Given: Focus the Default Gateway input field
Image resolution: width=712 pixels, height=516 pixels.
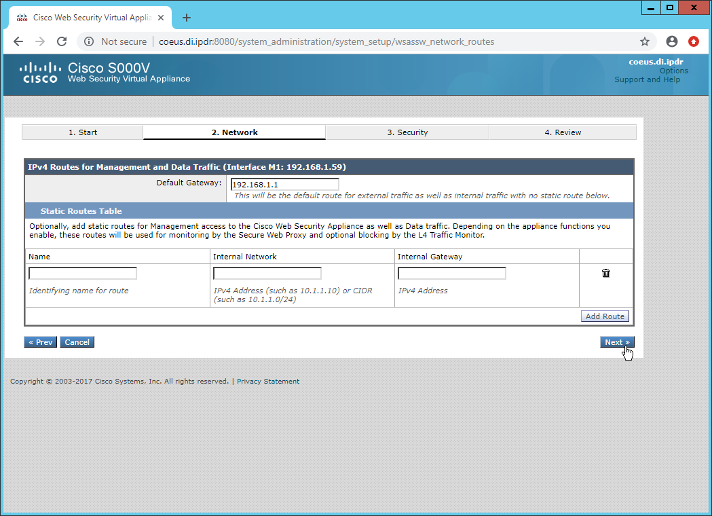Looking at the screenshot, I should click(284, 185).
